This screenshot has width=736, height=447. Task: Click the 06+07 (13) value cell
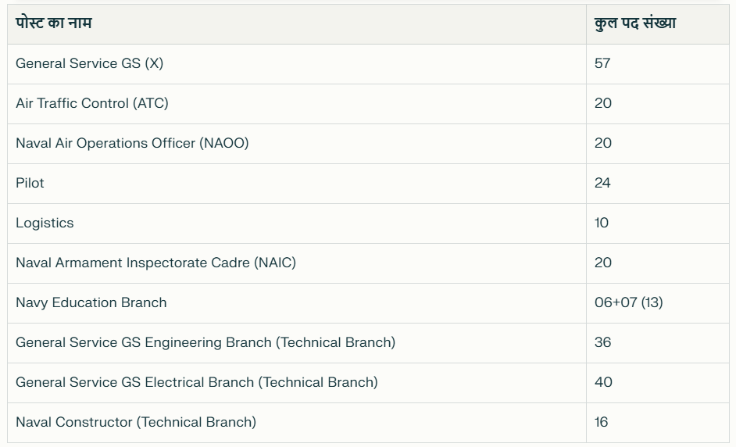click(x=658, y=303)
